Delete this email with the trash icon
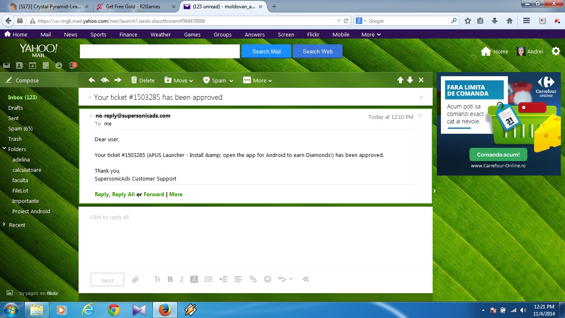This screenshot has width=565, height=318. (x=143, y=80)
